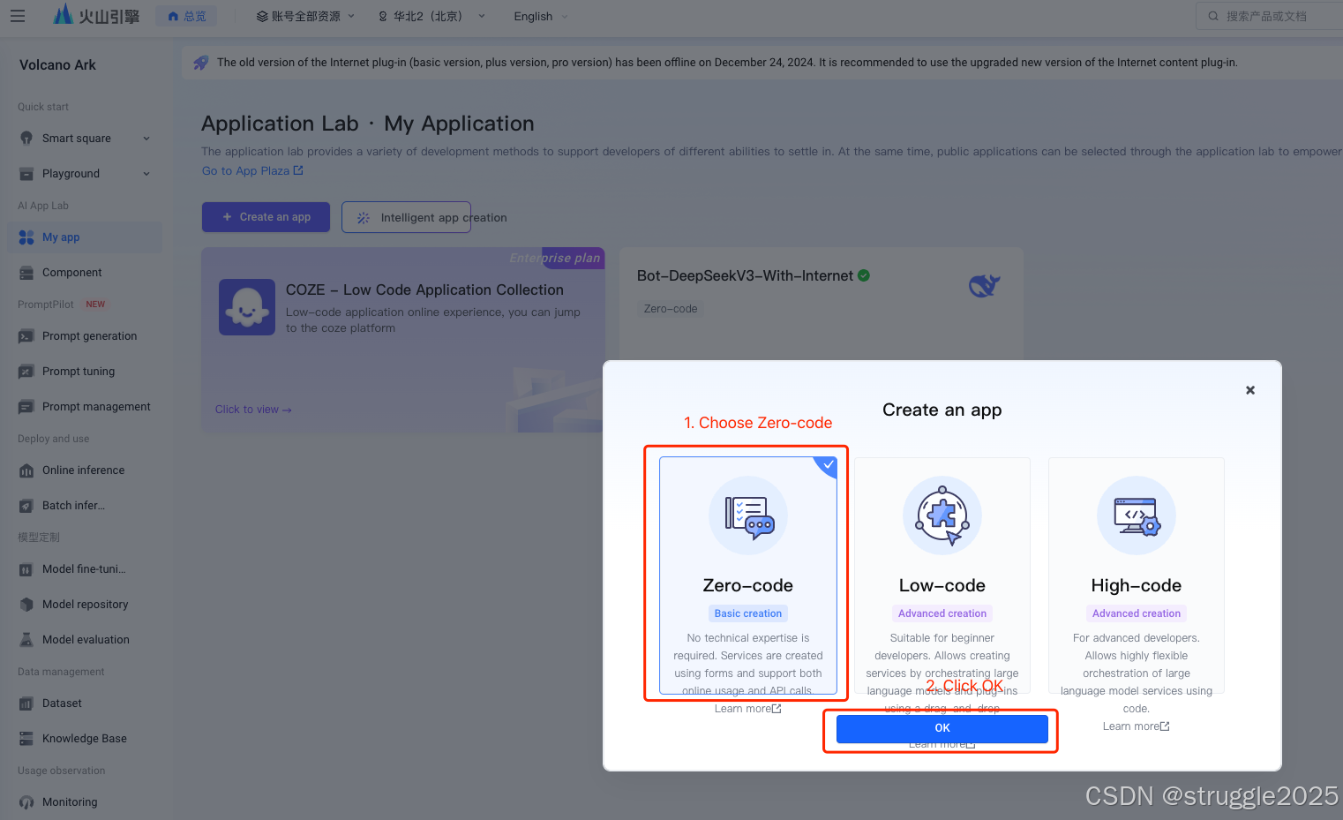Expand the Smart square chevron

point(146,139)
